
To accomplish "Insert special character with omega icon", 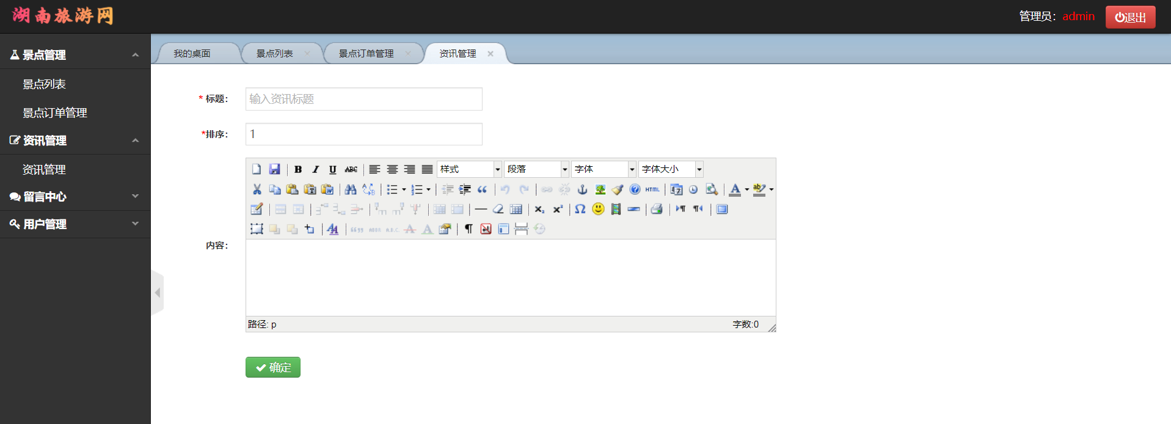I will pyautogui.click(x=580, y=209).
